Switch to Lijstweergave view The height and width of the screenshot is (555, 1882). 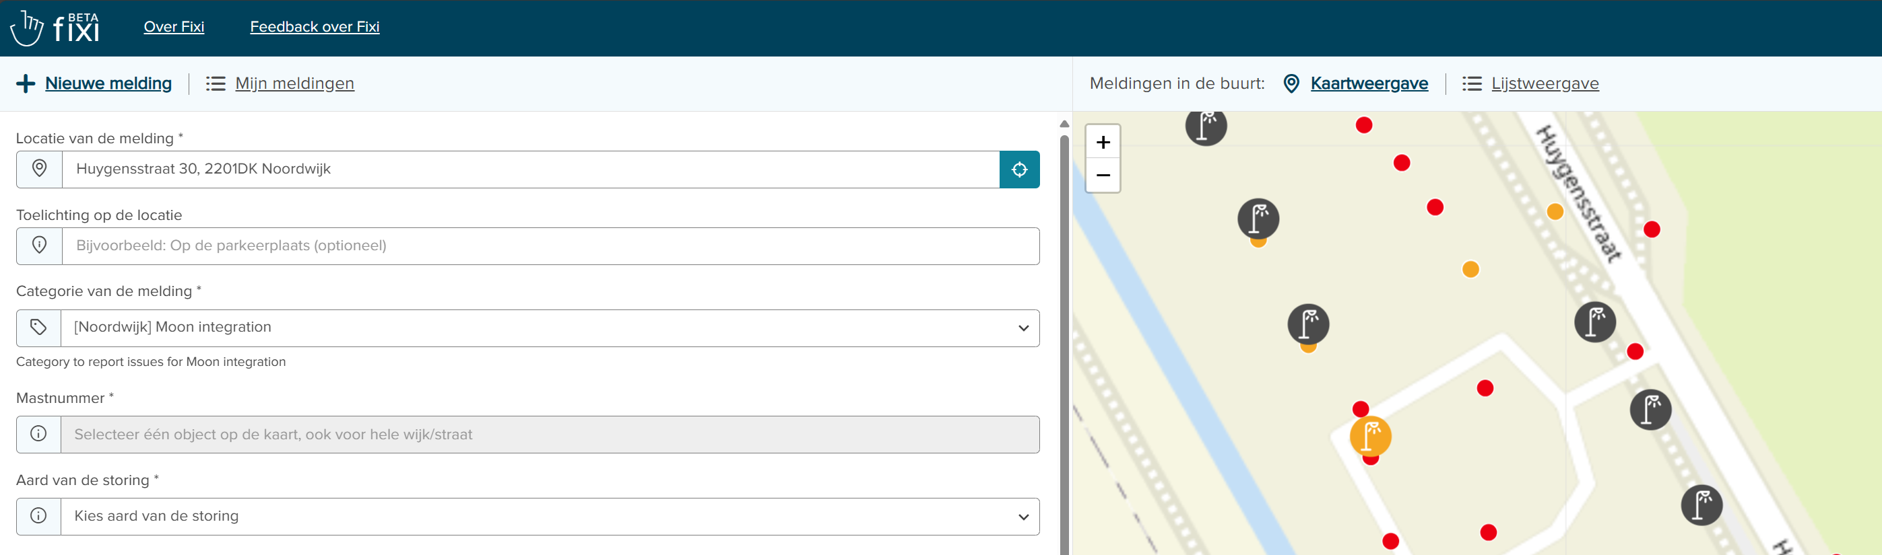(1544, 84)
